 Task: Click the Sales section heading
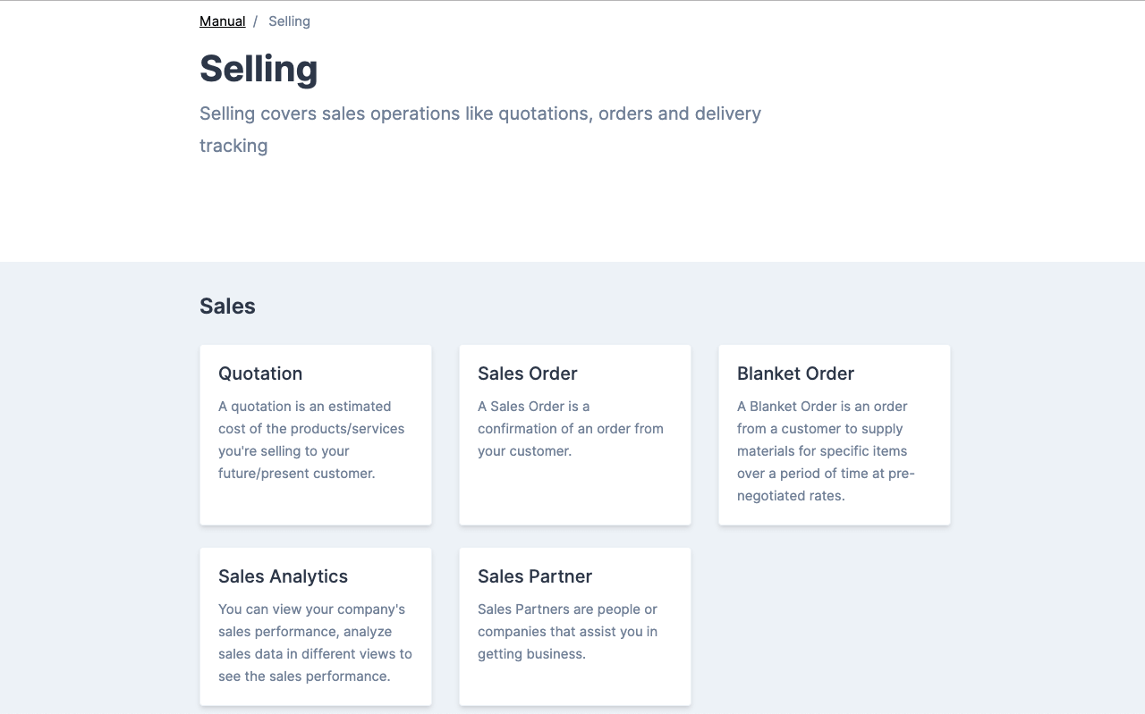[227, 306]
